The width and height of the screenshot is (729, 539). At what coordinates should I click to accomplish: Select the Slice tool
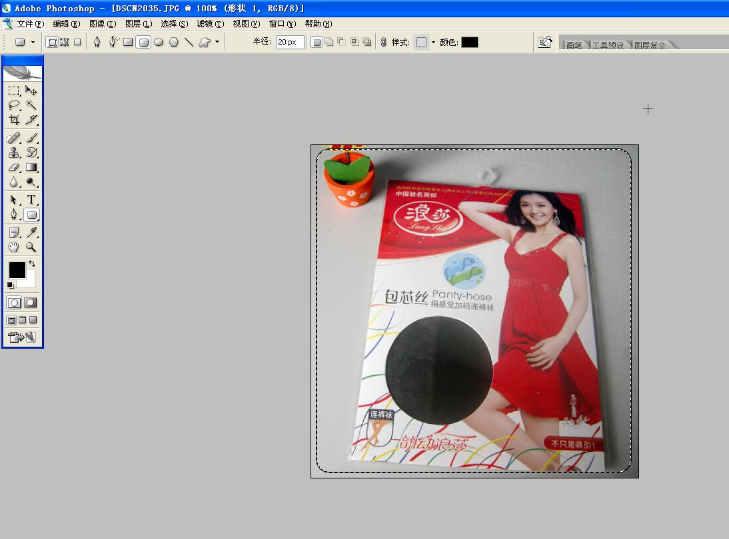tap(31, 120)
